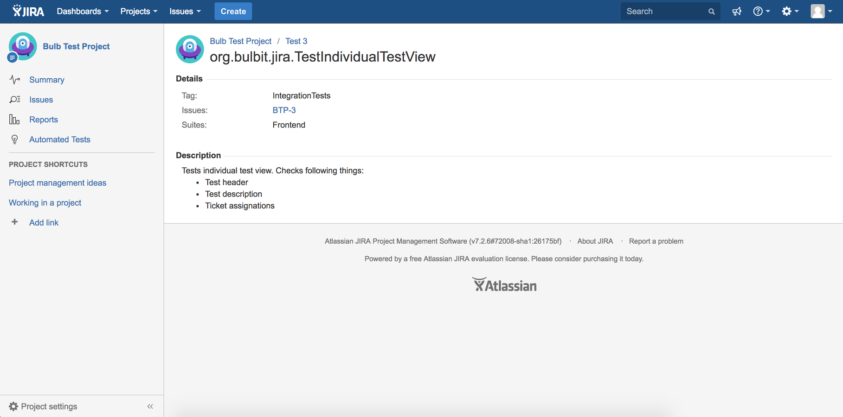Click the Ticket assignations bullet item
This screenshot has width=843, height=417.
click(240, 206)
